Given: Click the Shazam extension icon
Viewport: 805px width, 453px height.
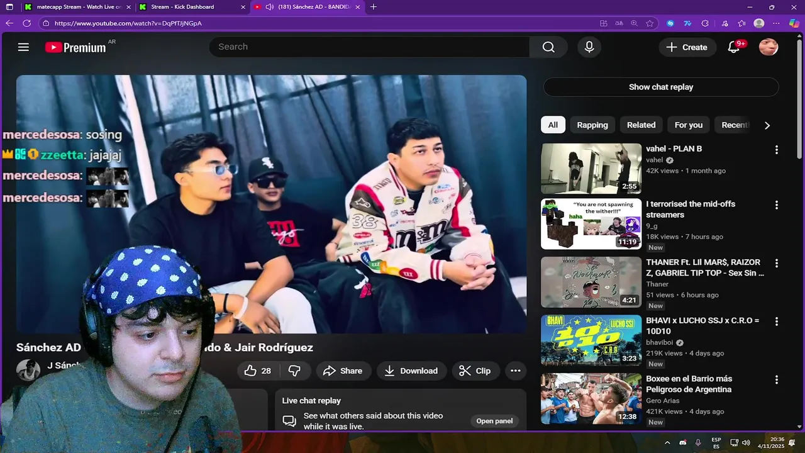Looking at the screenshot, I should pos(670,23).
